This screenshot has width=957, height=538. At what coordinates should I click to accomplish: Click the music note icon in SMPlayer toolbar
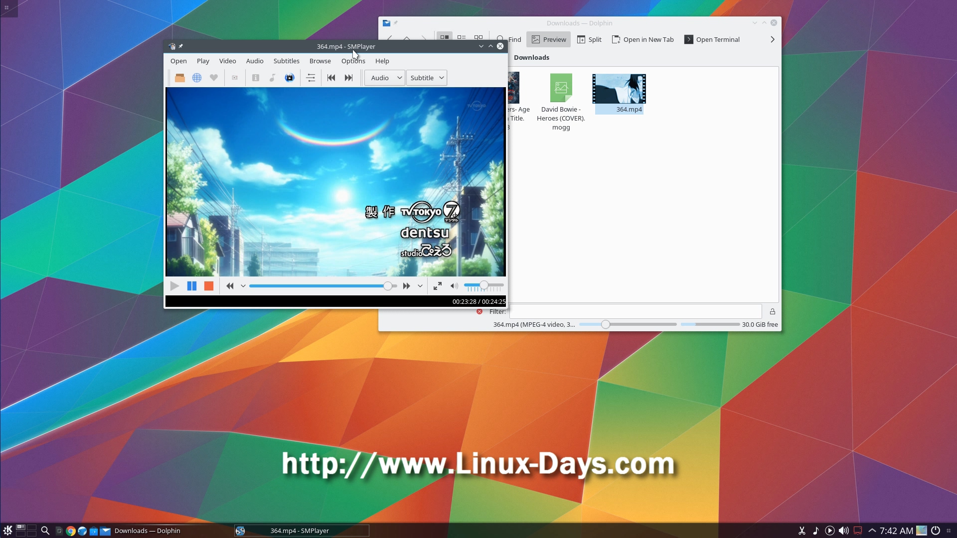[x=273, y=78]
